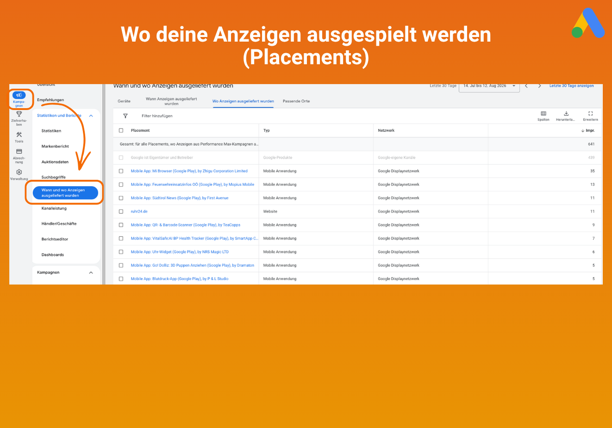612x428 pixels.
Task: Open Statistiken in the side menu
Action: [51, 131]
